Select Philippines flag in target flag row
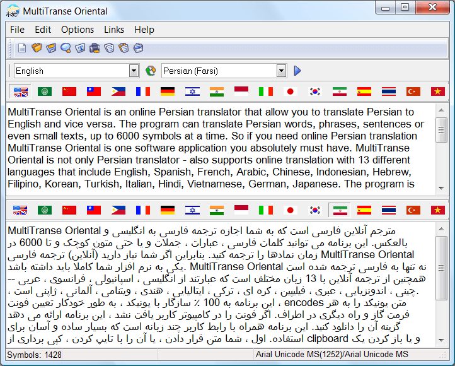 (x=118, y=210)
